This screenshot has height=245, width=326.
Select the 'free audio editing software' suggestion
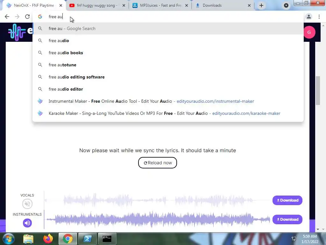click(168, 77)
